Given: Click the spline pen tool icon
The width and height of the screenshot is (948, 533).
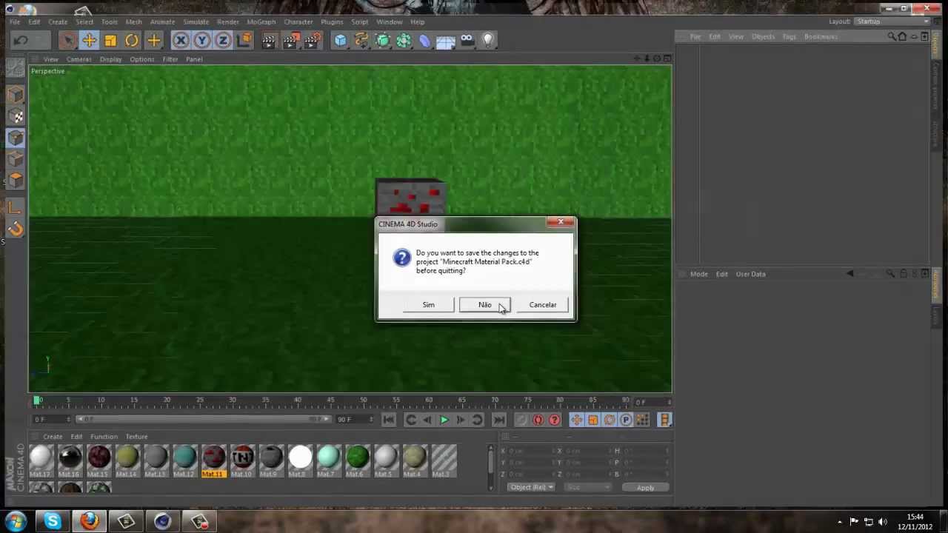Looking at the screenshot, I should (361, 40).
